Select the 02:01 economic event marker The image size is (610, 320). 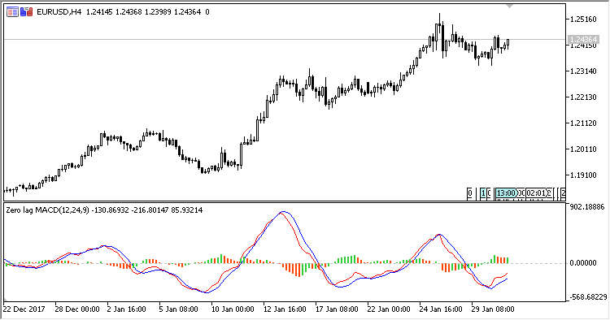tap(536, 193)
